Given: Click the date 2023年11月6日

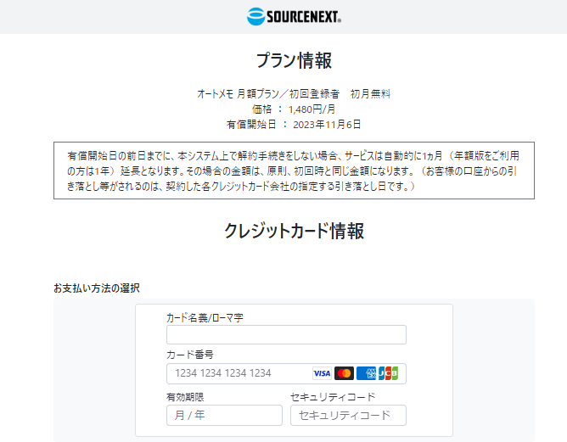Looking at the screenshot, I should point(327,125).
